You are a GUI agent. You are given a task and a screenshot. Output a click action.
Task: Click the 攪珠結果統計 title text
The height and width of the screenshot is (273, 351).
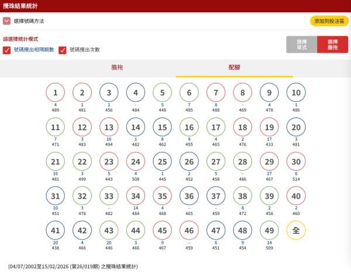point(20,6)
